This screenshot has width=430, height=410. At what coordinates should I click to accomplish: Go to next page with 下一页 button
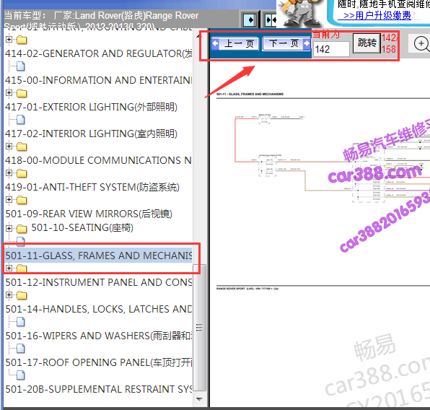(x=286, y=43)
